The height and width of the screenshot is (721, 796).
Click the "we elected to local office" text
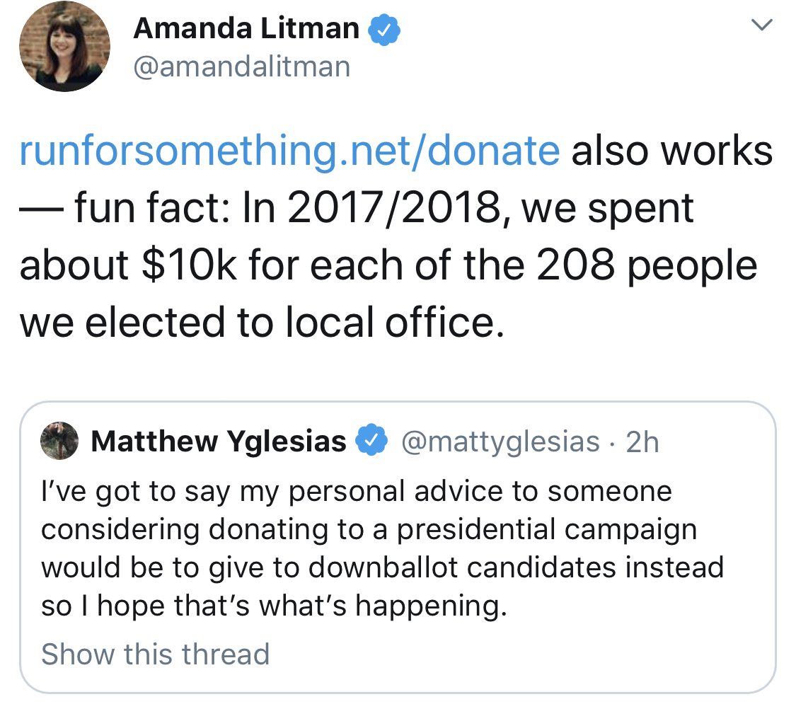tap(262, 323)
